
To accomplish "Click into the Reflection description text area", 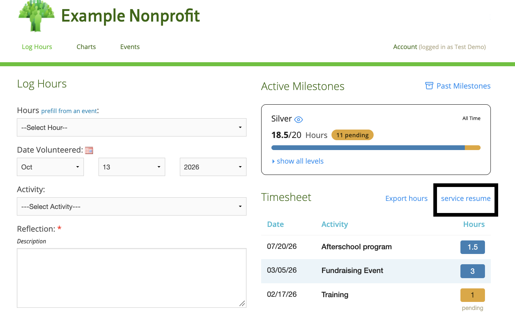I will (x=131, y=278).
